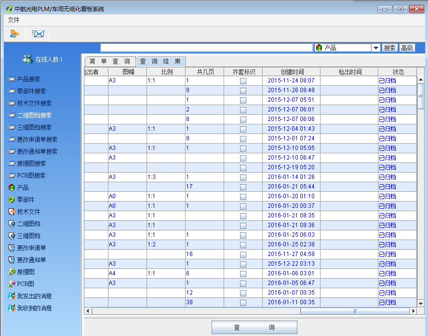Click the user login toolbar icon

tap(14, 34)
